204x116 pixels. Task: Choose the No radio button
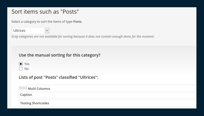(x=21, y=69)
